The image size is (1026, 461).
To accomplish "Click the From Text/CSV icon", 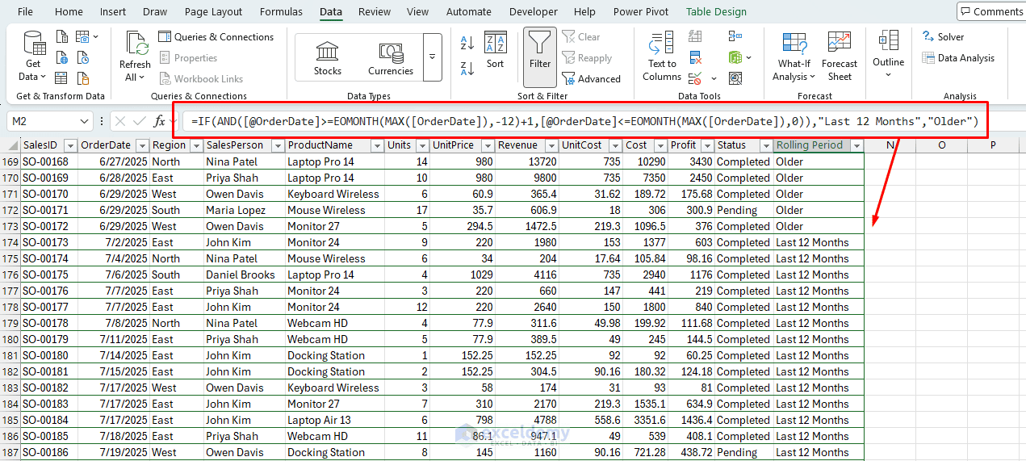I will click(62, 37).
